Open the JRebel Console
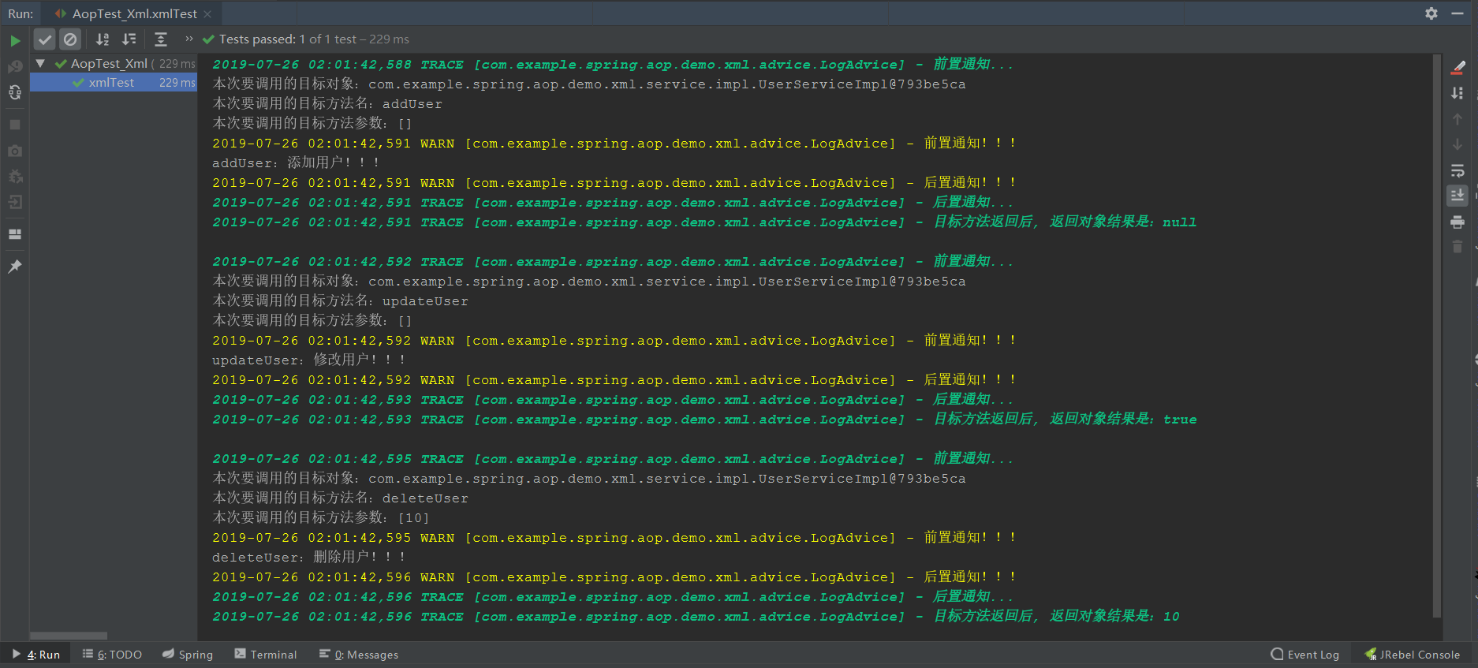Screen dimensions: 1478x668 coord(1413,655)
